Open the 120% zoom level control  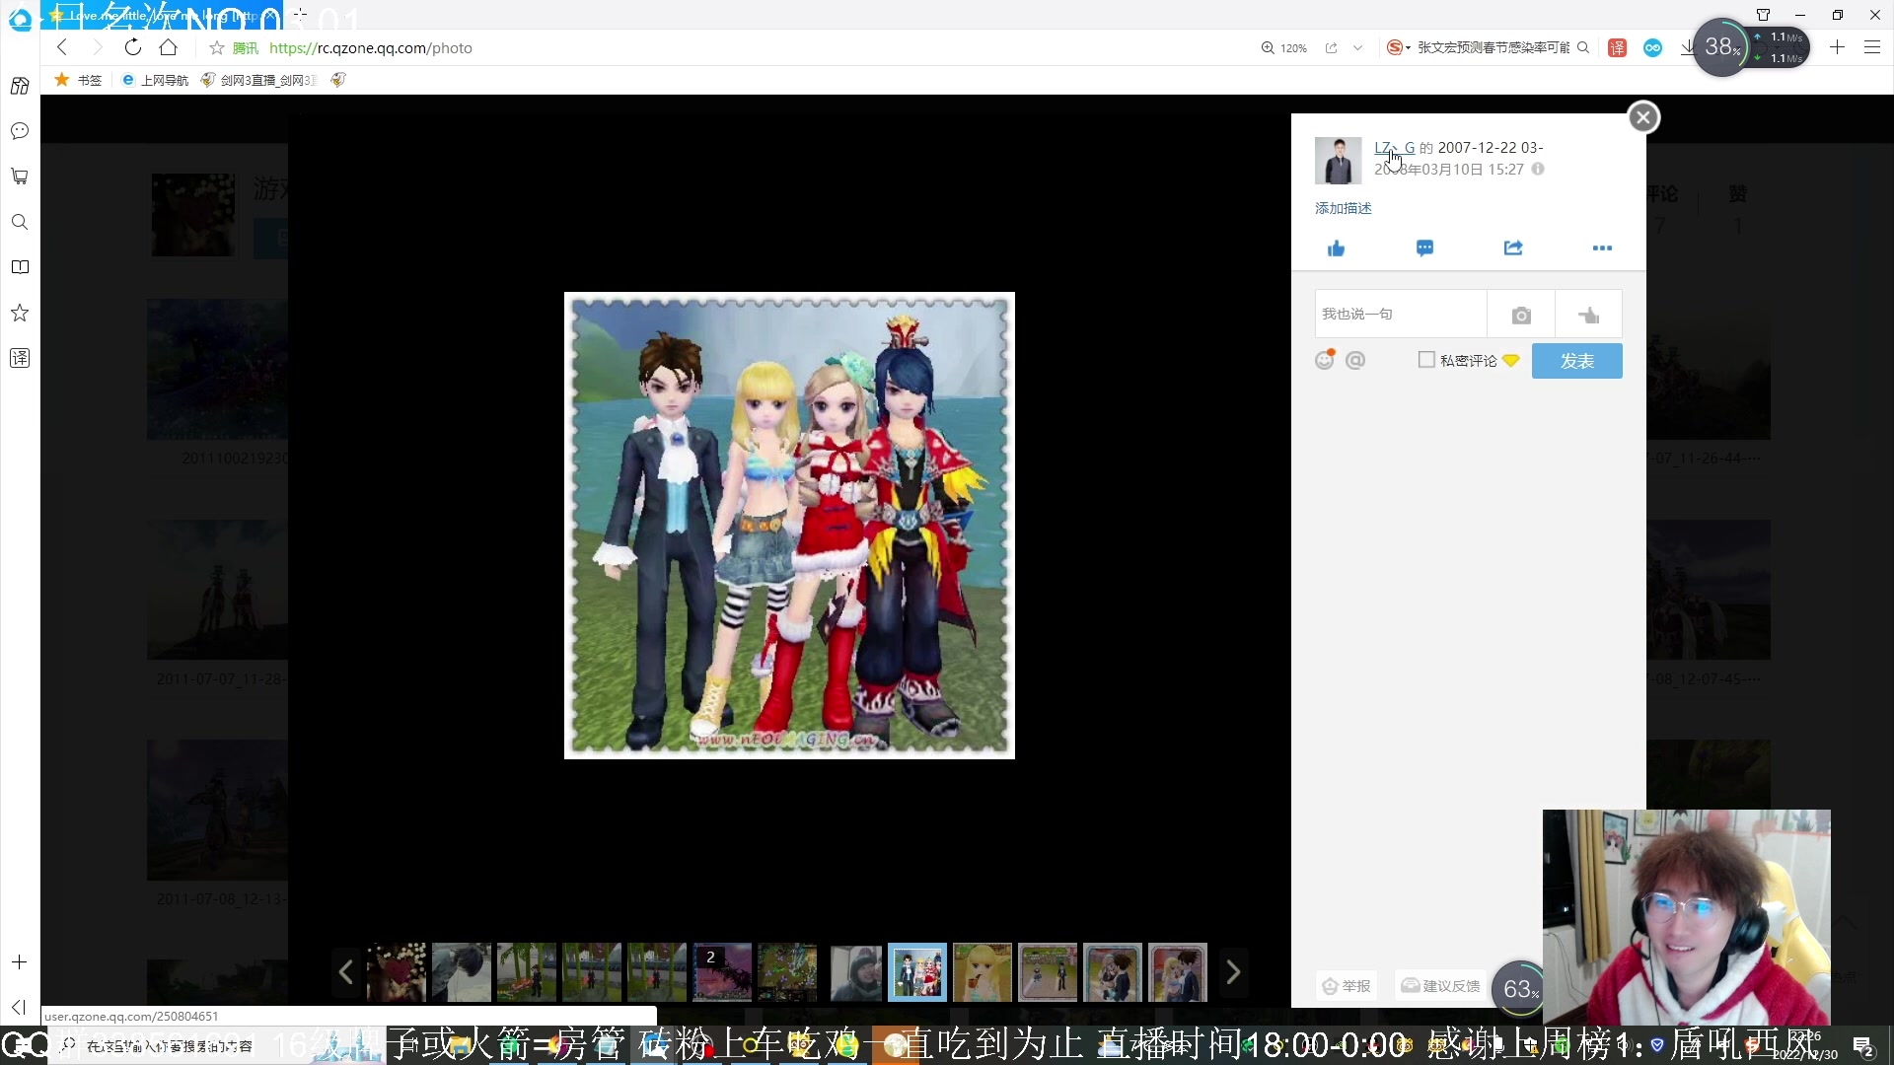[x=1284, y=47]
